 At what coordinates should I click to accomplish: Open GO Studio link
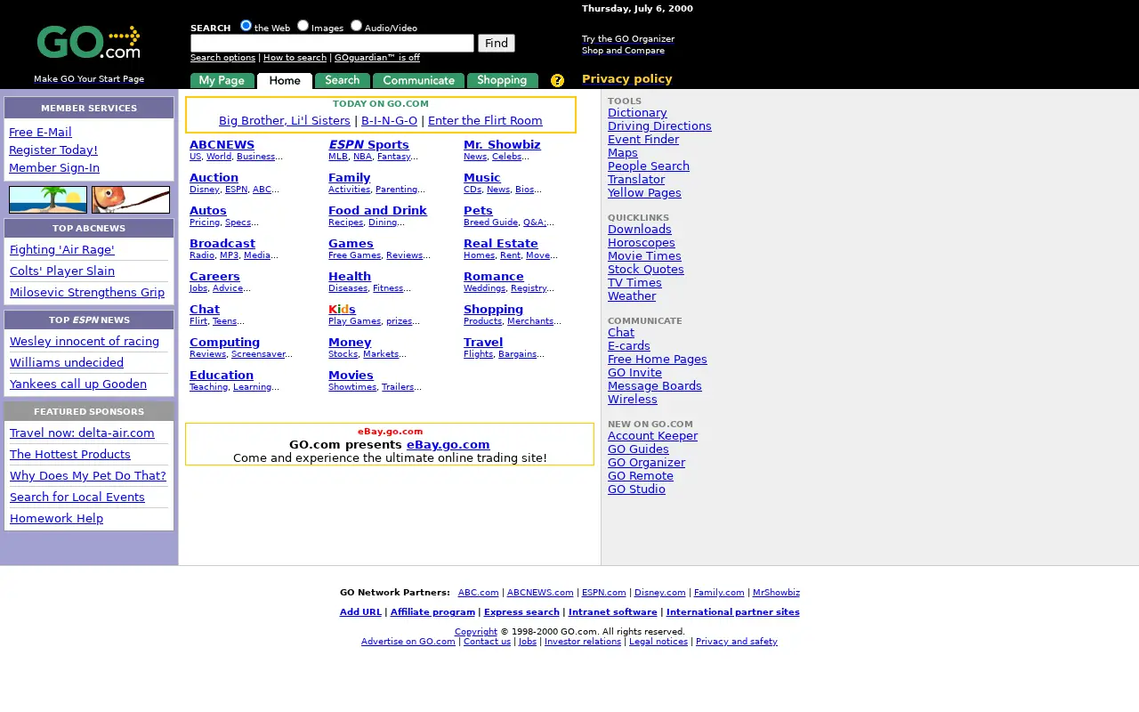click(x=636, y=489)
